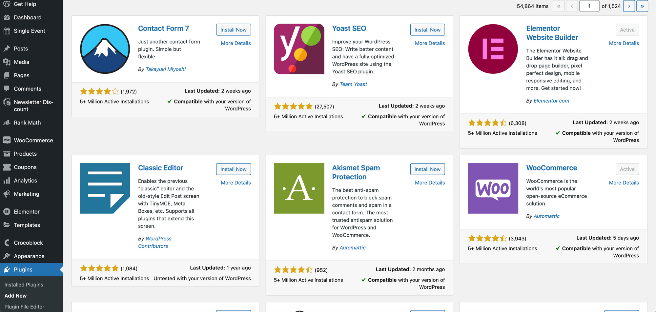Go to the next plugins page
The image size is (656, 312).
click(x=629, y=6)
